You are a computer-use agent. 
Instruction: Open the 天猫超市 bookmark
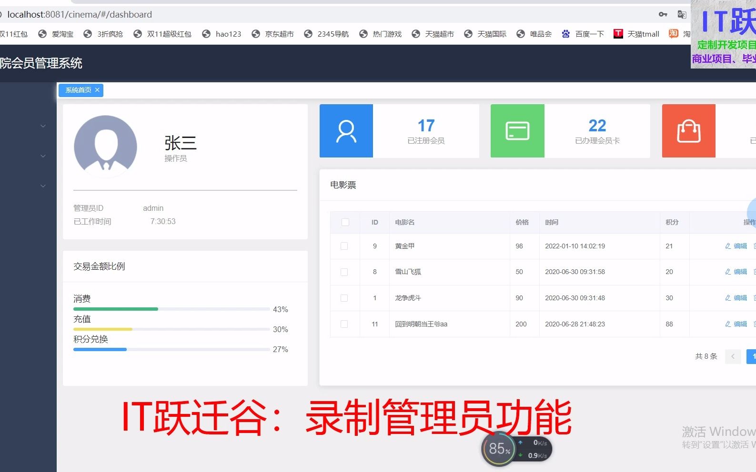point(433,34)
